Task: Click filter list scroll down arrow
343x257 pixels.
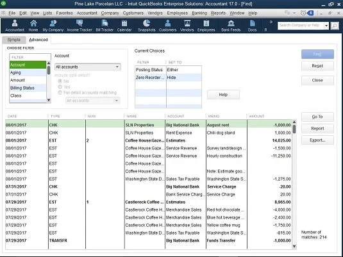Action: [49, 101]
